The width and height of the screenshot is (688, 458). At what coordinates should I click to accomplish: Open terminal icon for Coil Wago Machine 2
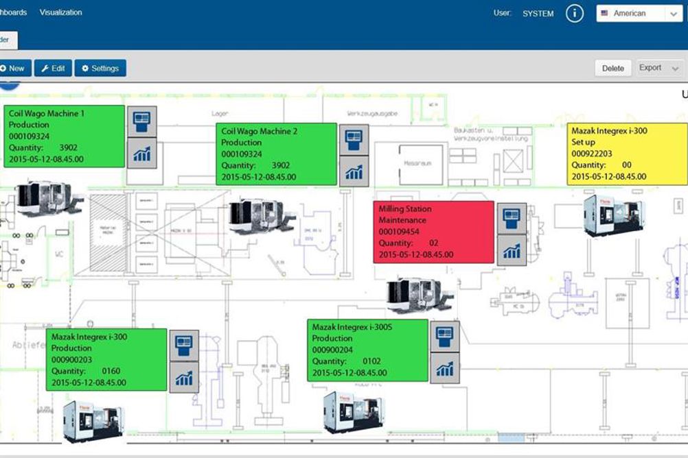click(354, 140)
